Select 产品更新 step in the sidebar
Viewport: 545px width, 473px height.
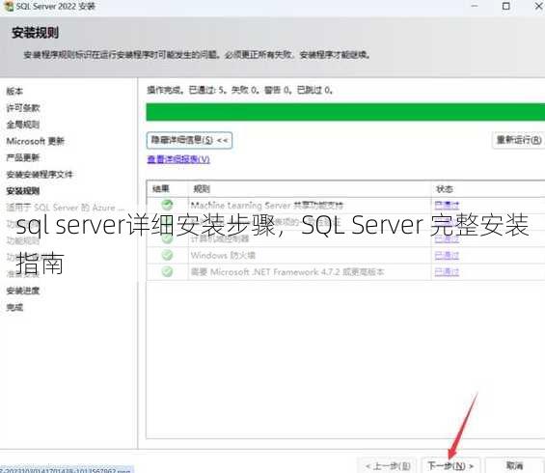pyautogui.click(x=23, y=157)
